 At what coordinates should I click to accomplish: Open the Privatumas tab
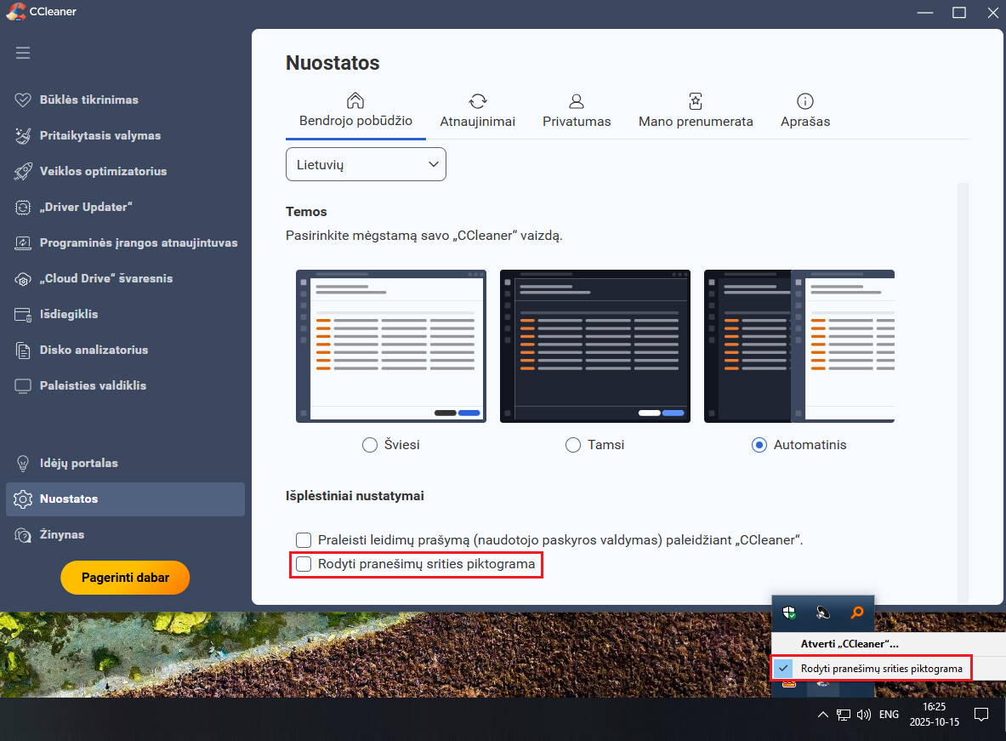click(577, 111)
